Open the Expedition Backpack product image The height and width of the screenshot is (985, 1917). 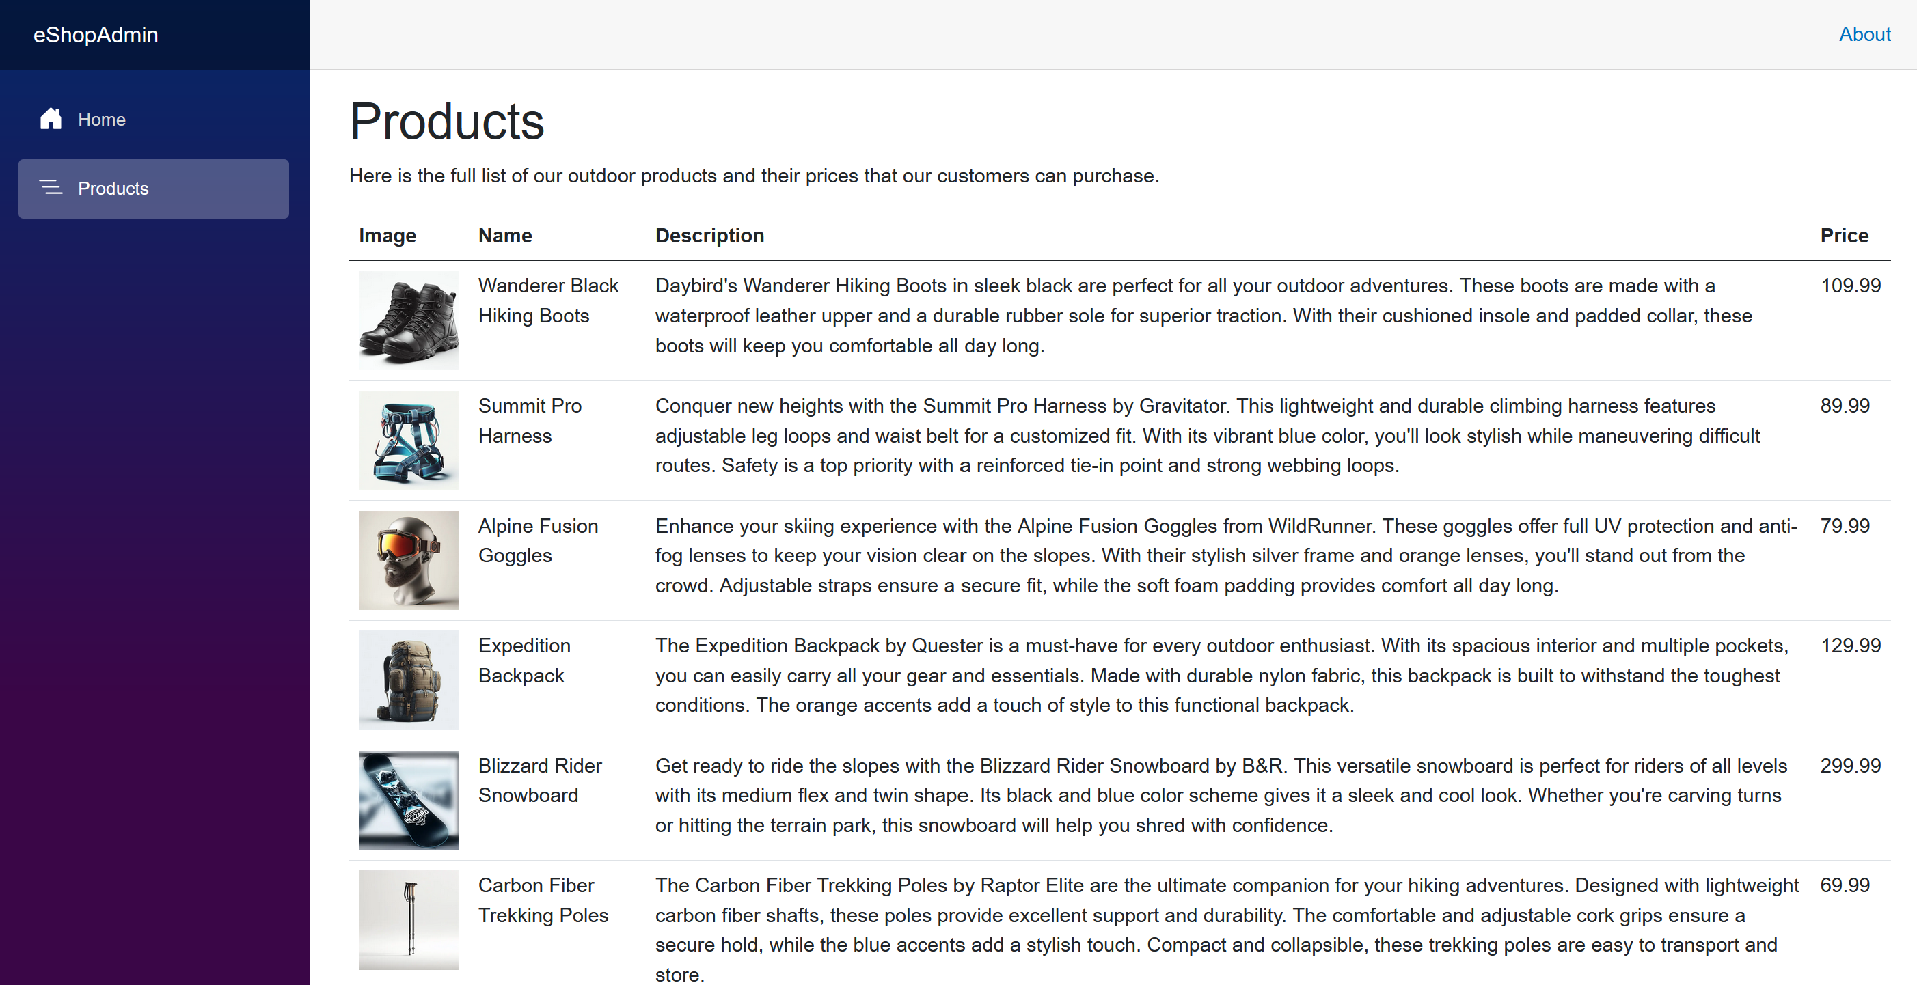408,679
